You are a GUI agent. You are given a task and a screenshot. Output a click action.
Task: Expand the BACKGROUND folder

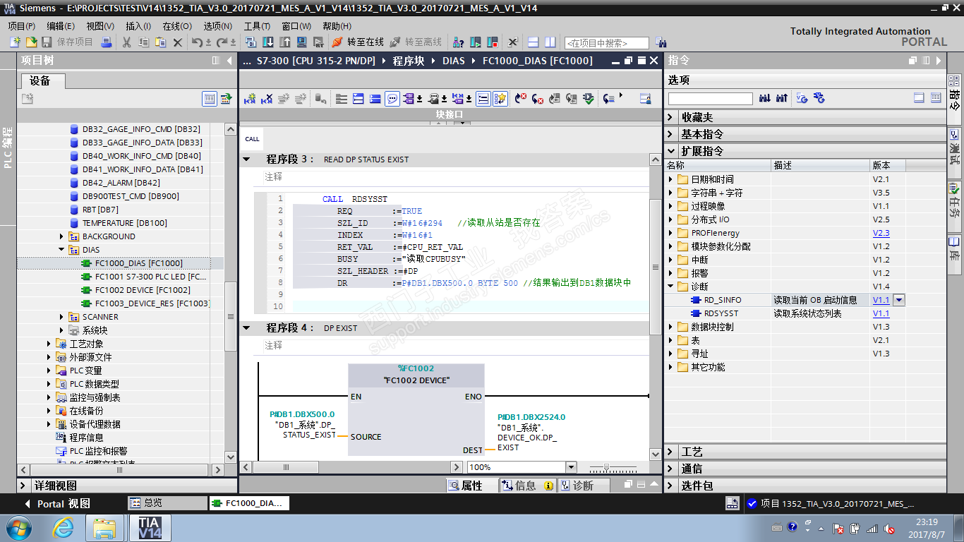click(62, 236)
